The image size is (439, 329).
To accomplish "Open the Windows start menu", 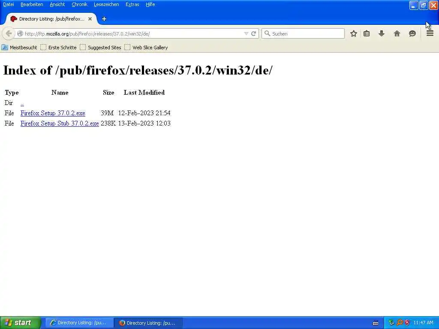I will [20, 323].
